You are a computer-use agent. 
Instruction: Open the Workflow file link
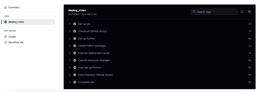[x=16, y=42]
